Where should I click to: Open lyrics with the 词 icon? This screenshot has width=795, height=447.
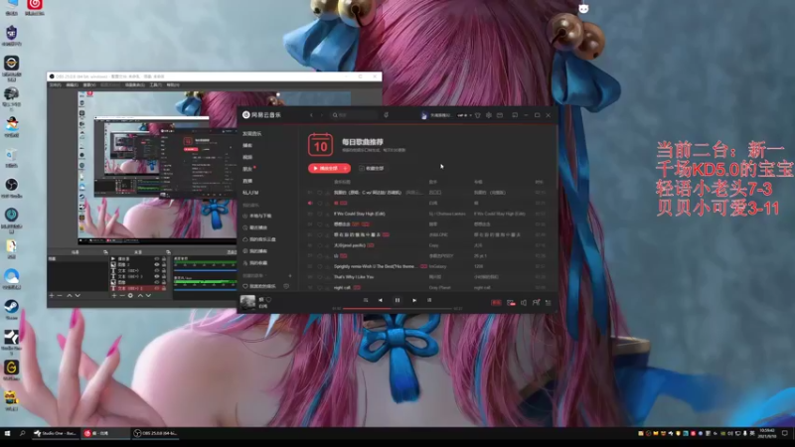tap(429, 300)
